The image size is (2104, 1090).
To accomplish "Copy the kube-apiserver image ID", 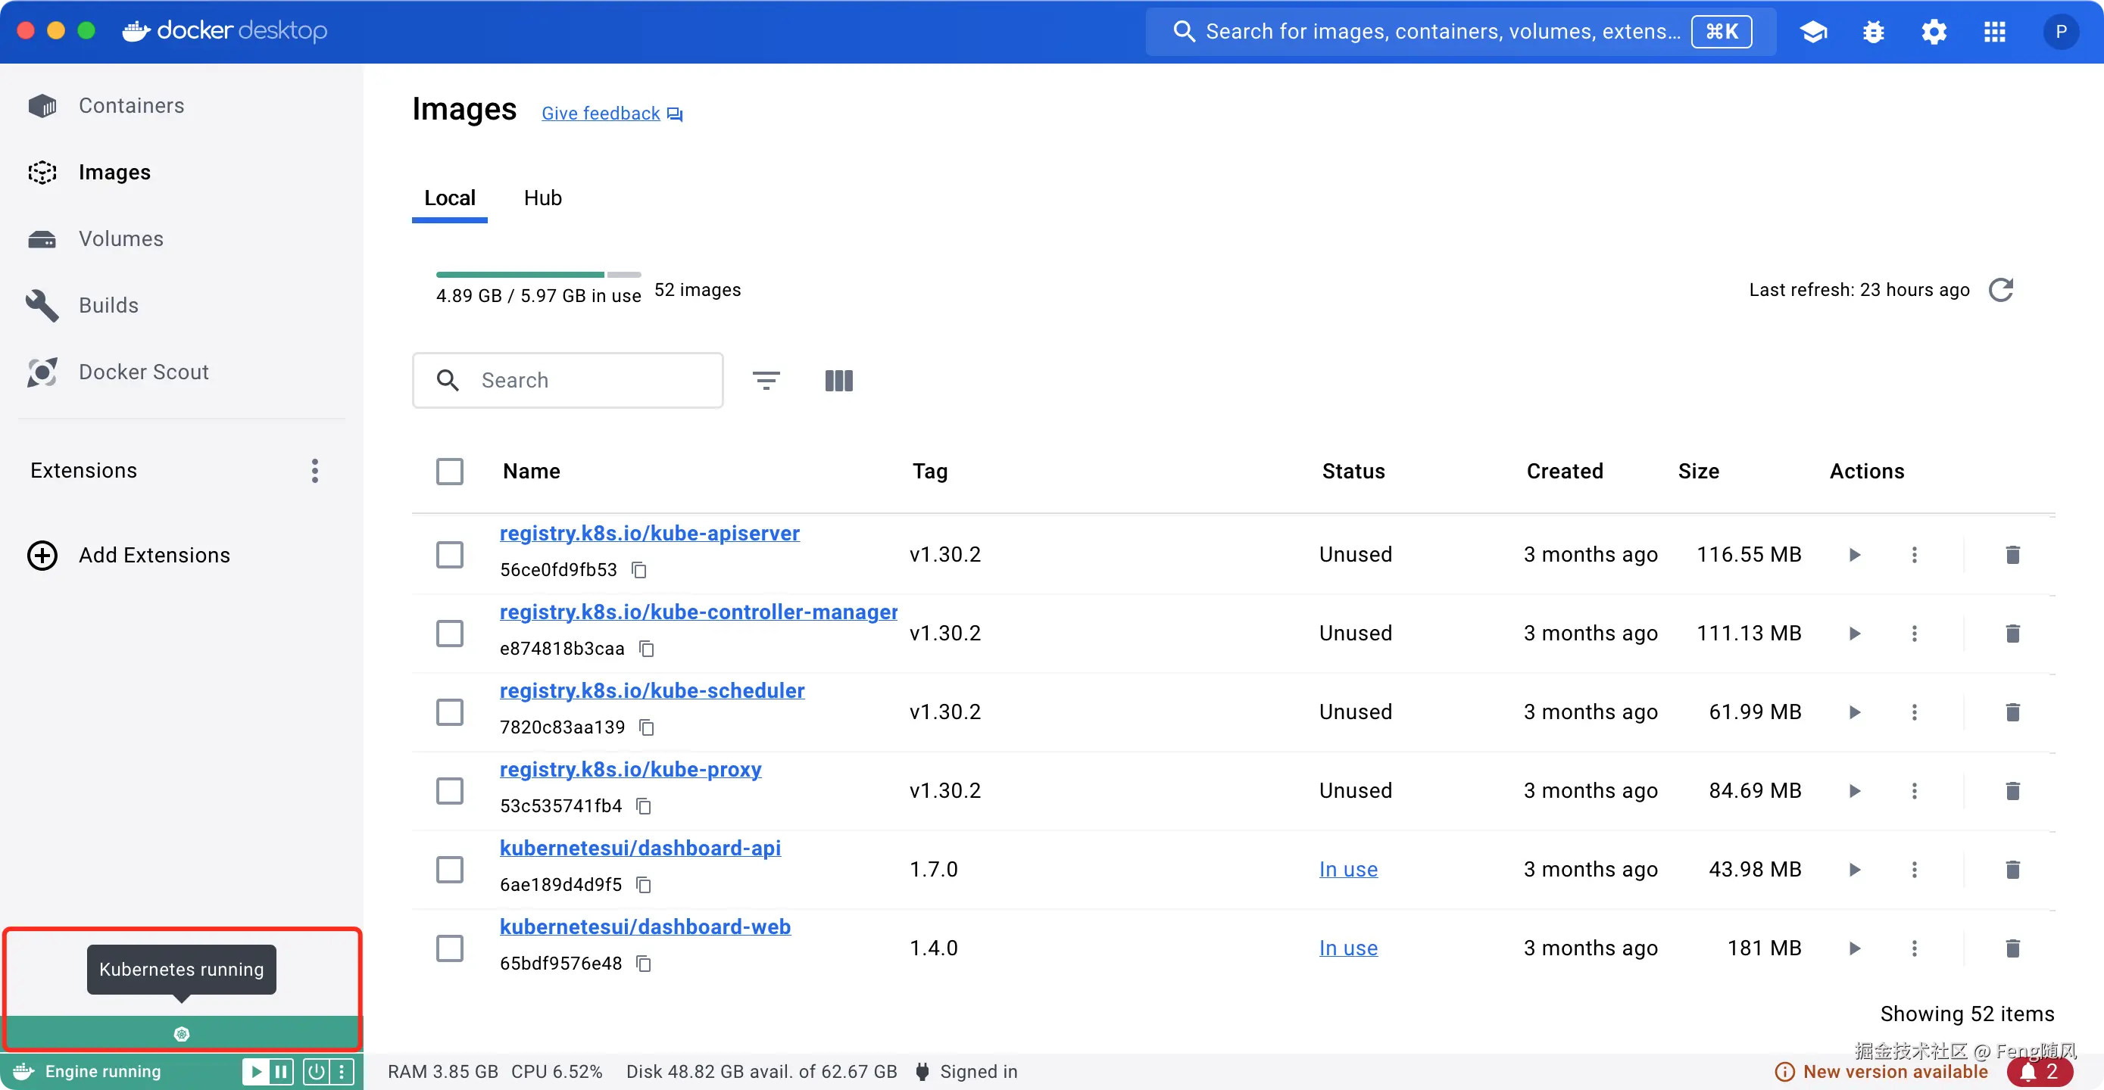I will tap(639, 570).
